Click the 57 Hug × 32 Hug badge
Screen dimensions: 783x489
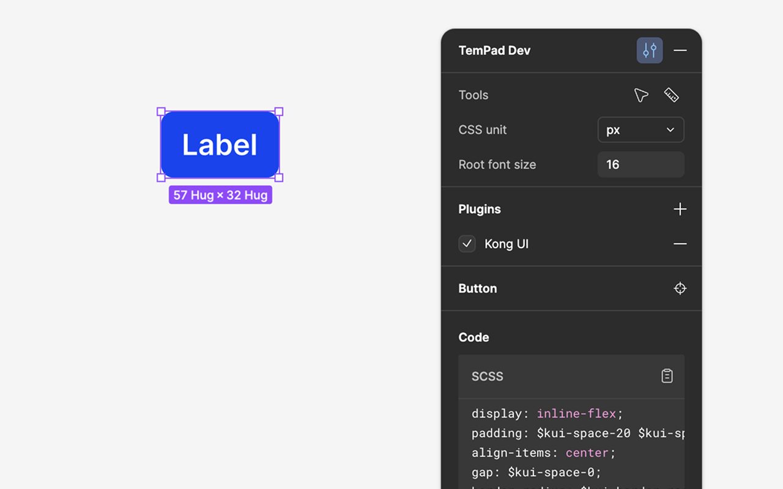point(220,194)
